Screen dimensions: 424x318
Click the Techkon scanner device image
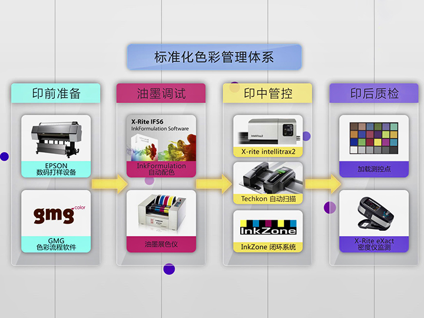tap(268, 178)
